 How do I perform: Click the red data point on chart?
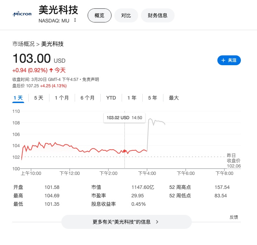[124, 151]
